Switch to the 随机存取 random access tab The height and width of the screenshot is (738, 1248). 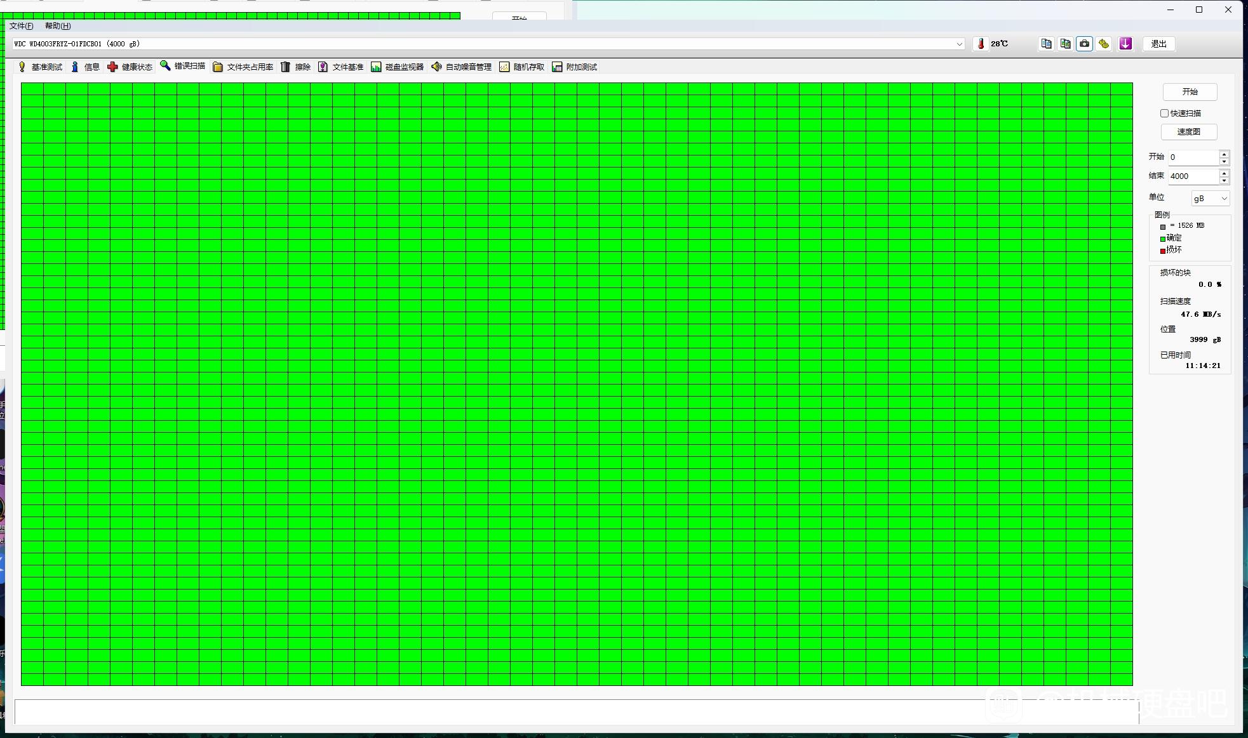522,67
